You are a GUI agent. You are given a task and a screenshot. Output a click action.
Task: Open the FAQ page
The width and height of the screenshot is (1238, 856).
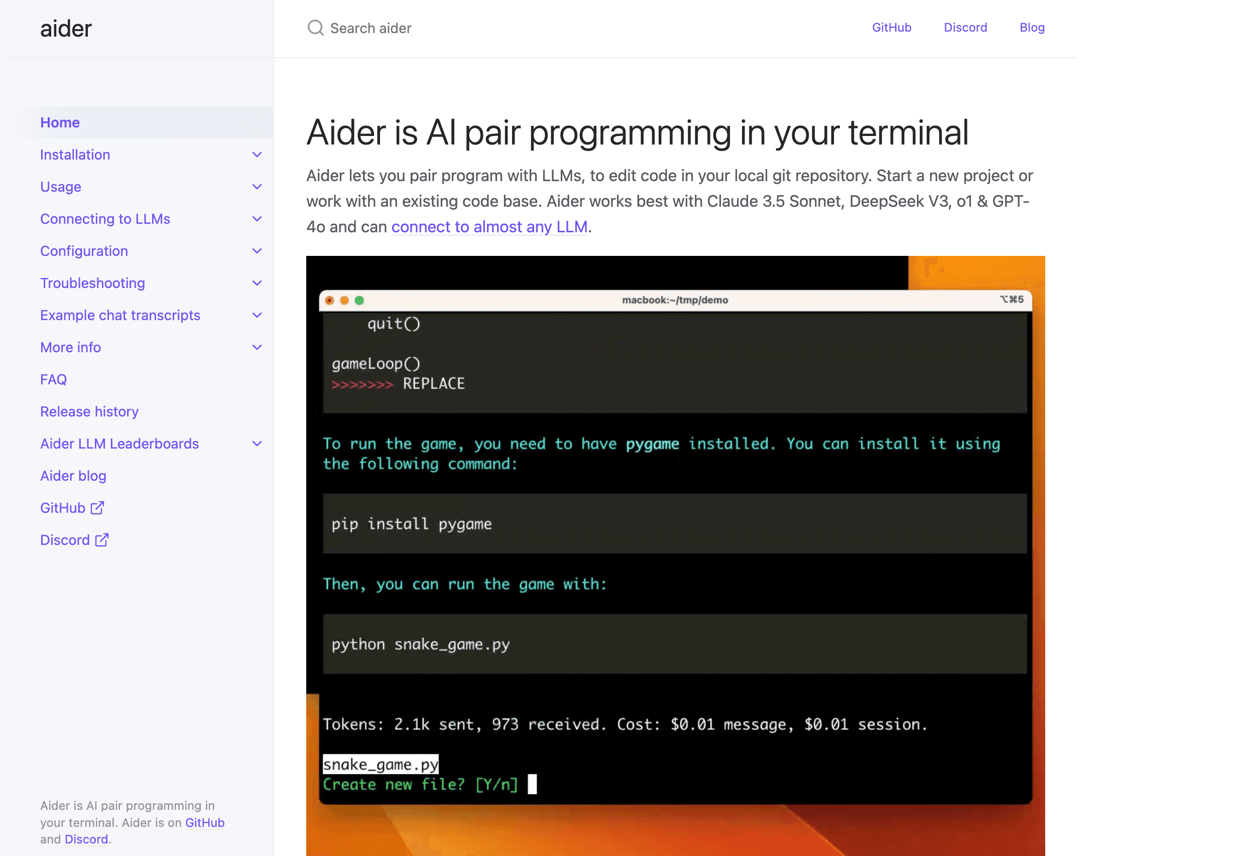coord(53,379)
